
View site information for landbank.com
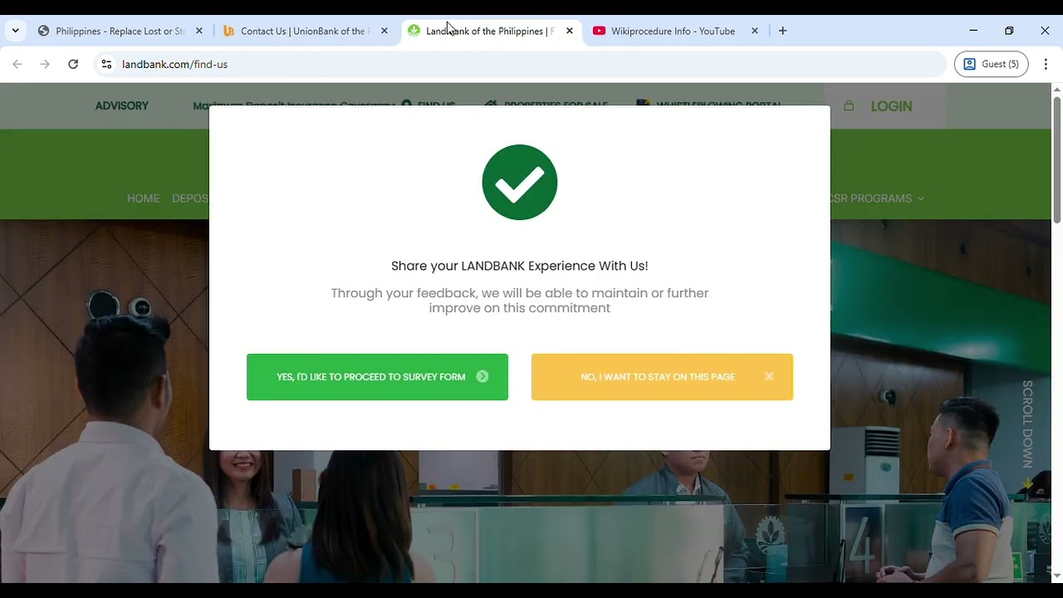pyautogui.click(x=106, y=64)
